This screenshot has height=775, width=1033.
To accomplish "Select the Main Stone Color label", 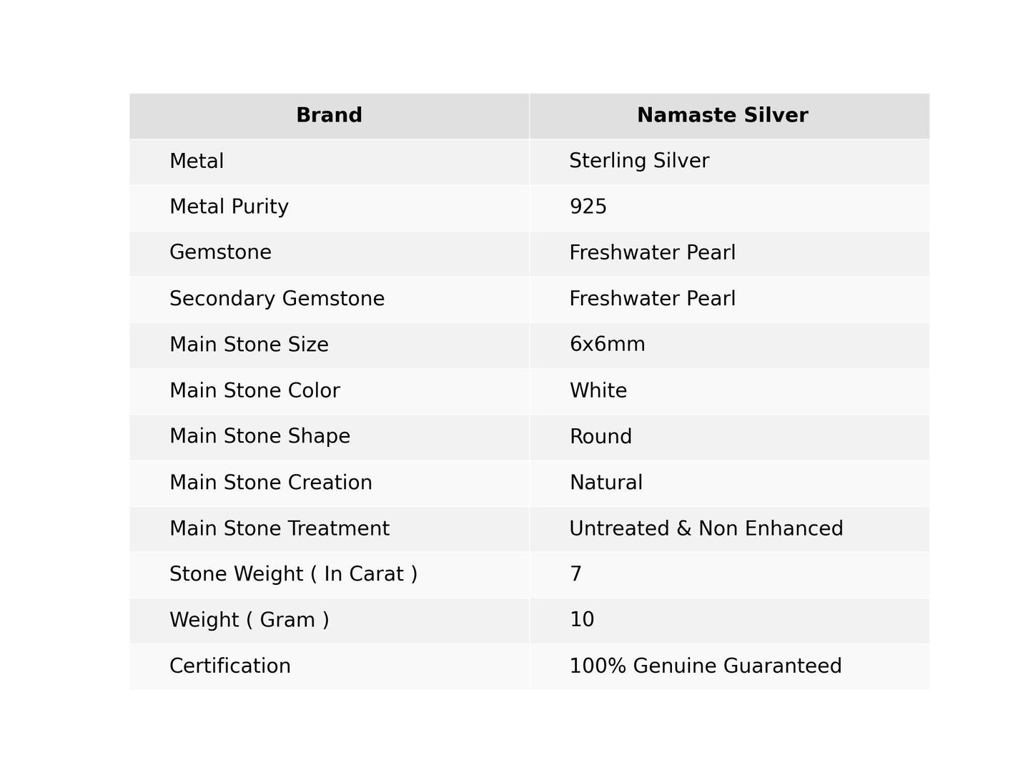I will click(254, 391).
